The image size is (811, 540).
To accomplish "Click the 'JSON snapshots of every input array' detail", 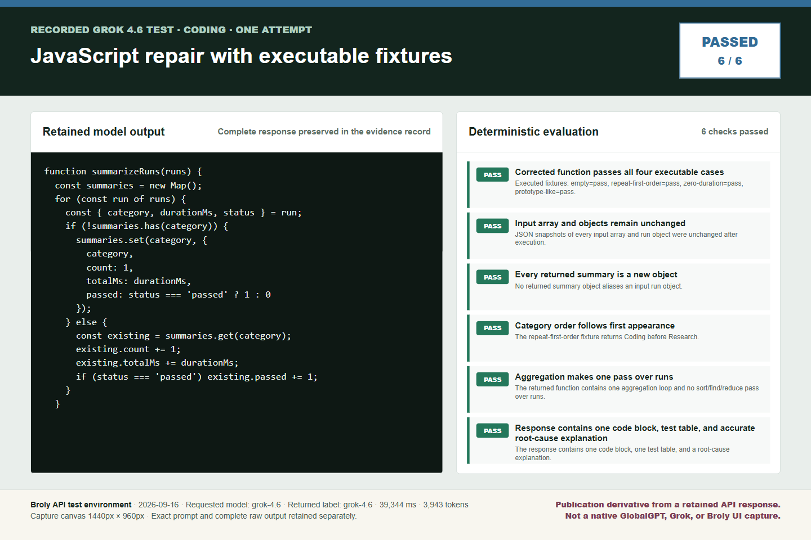I will pos(626,238).
